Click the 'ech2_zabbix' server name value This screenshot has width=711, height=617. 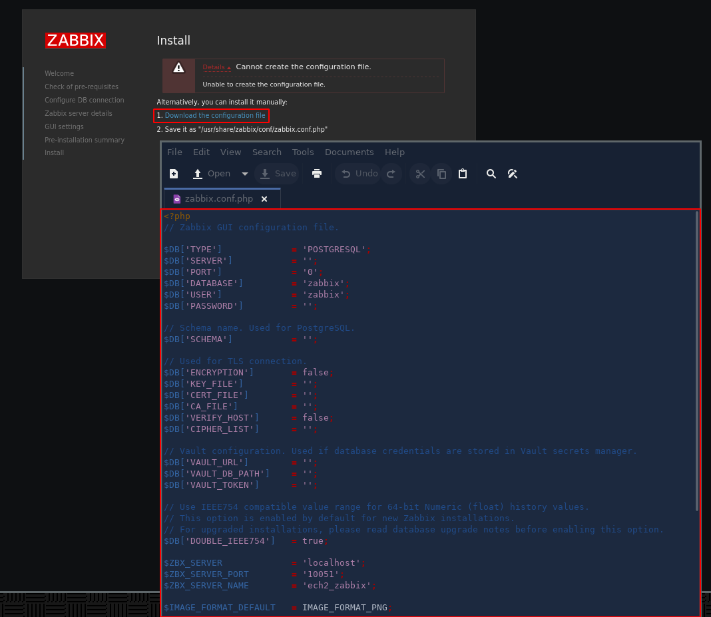pyautogui.click(x=337, y=585)
